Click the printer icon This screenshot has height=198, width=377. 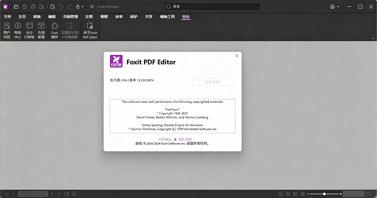(33, 7)
